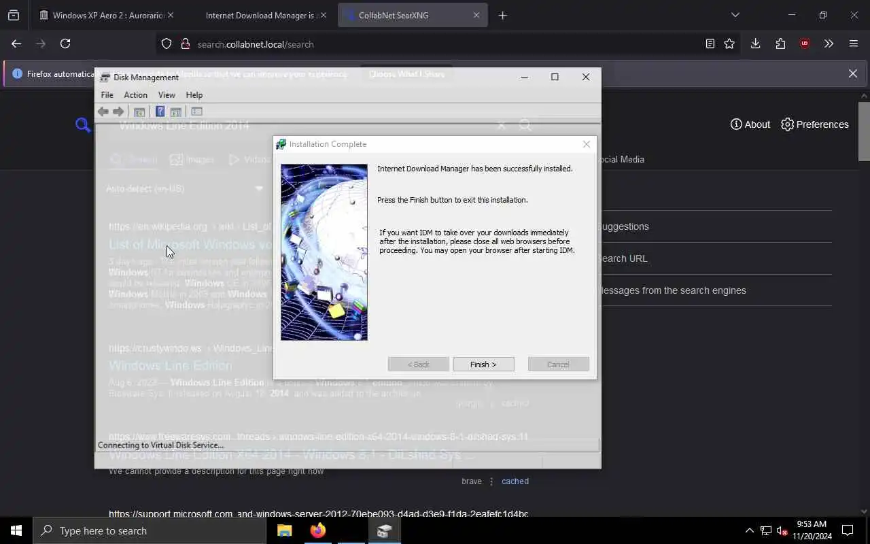Click the globe artwork in the installer dialog
Viewport: 870px width, 544px height.
point(324,252)
